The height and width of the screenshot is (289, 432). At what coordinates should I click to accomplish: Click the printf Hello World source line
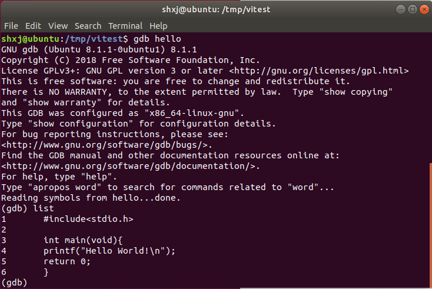coord(109,251)
